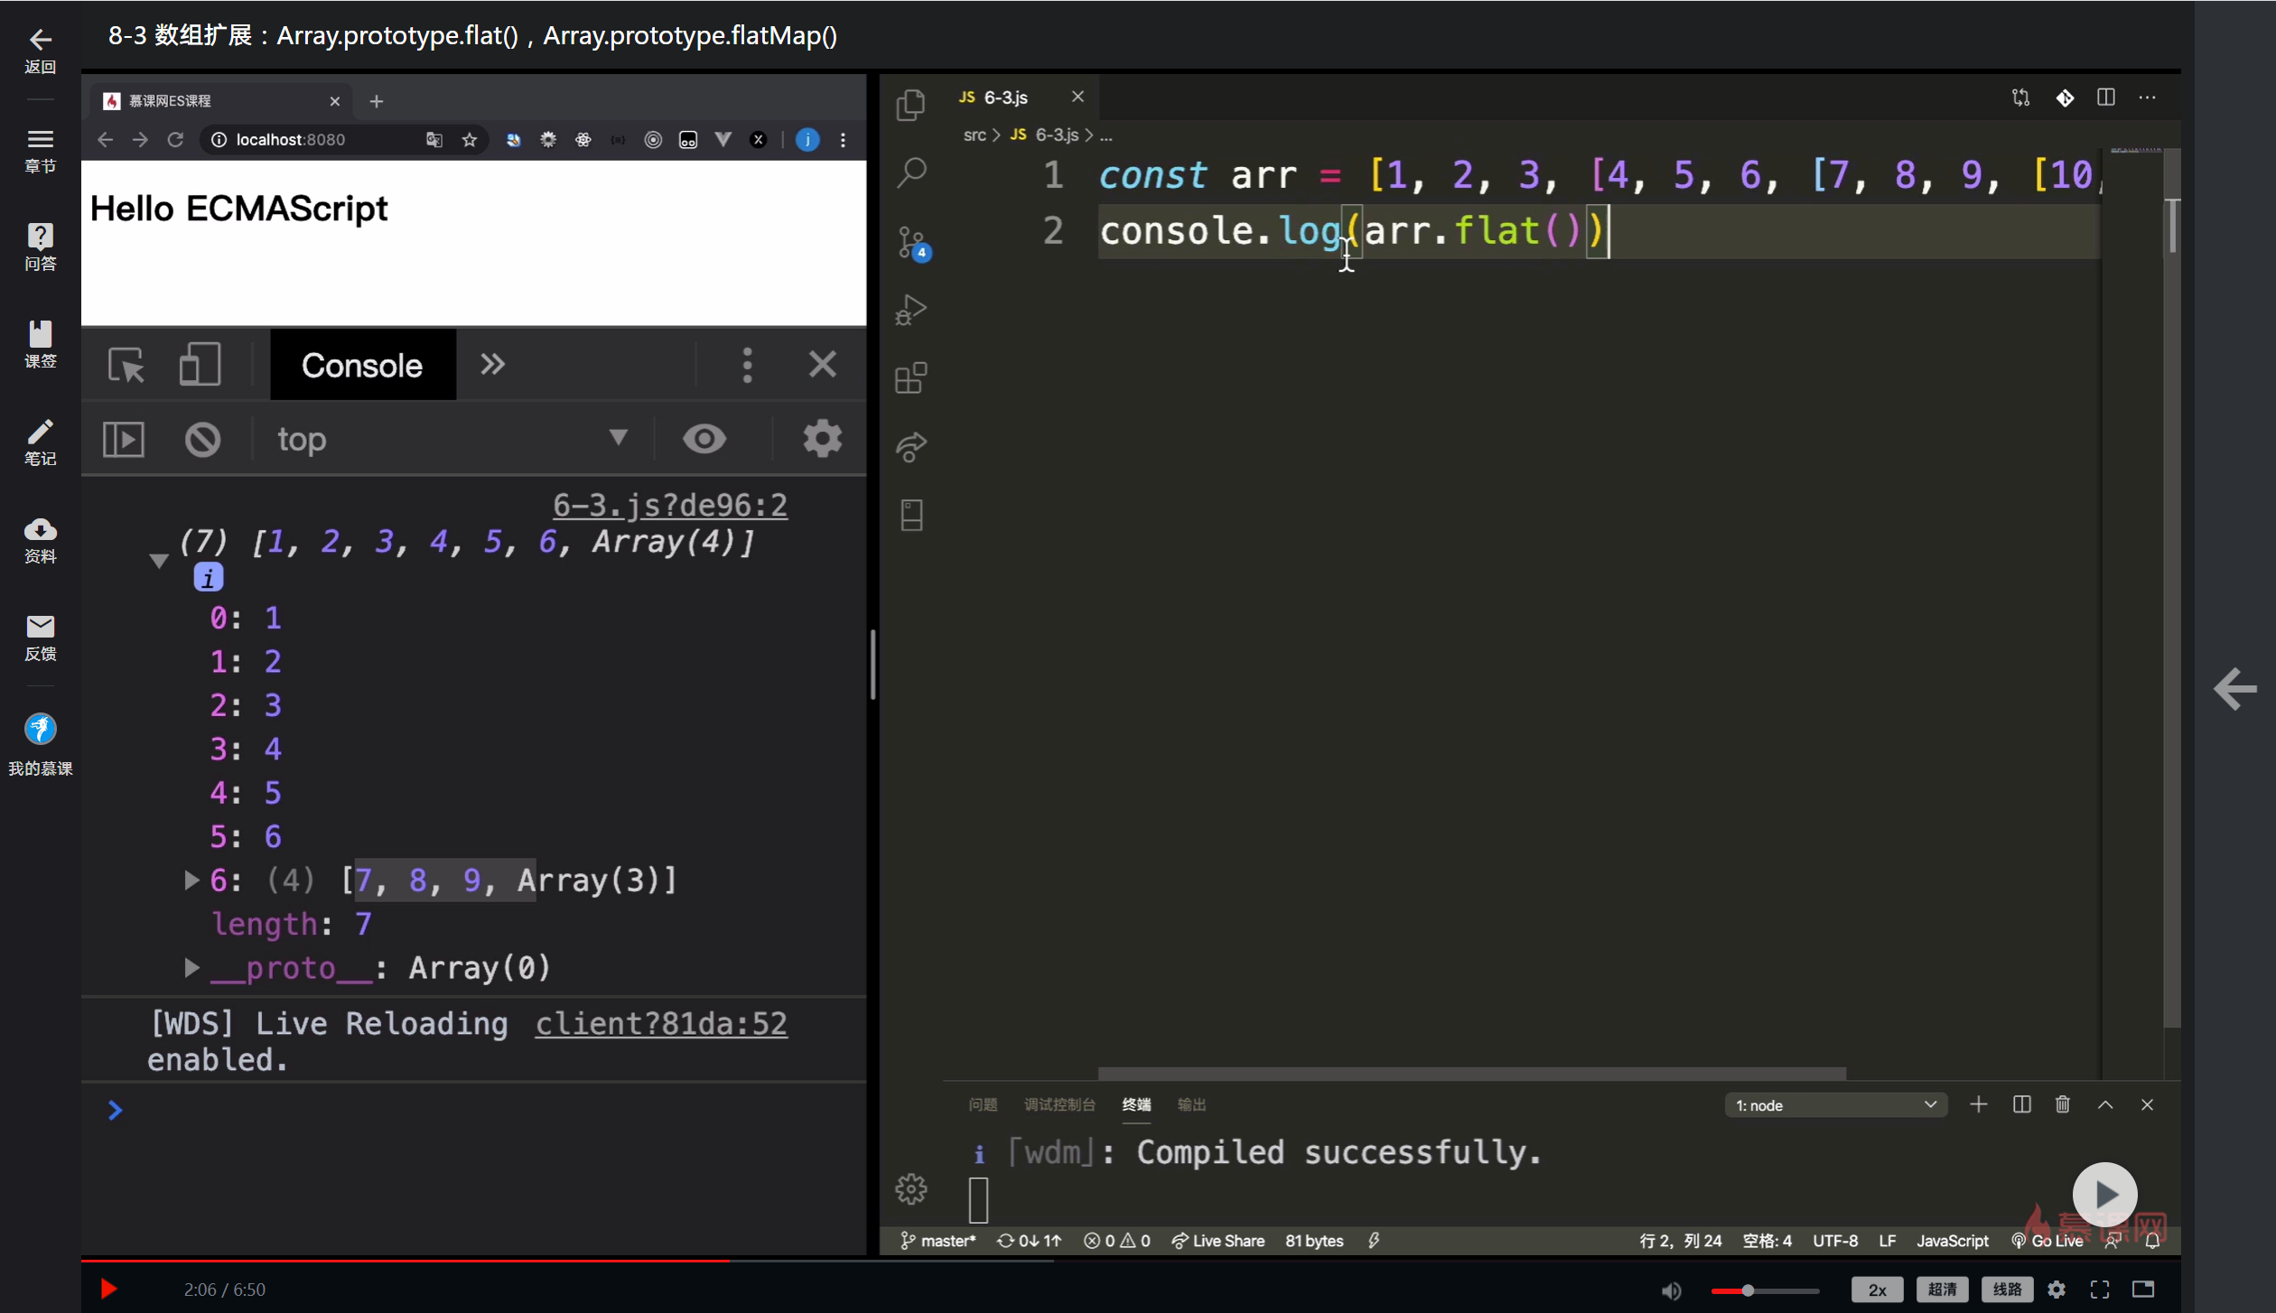The image size is (2276, 1313).
Task: Click the 2x playback speed button
Action: click(x=1876, y=1290)
